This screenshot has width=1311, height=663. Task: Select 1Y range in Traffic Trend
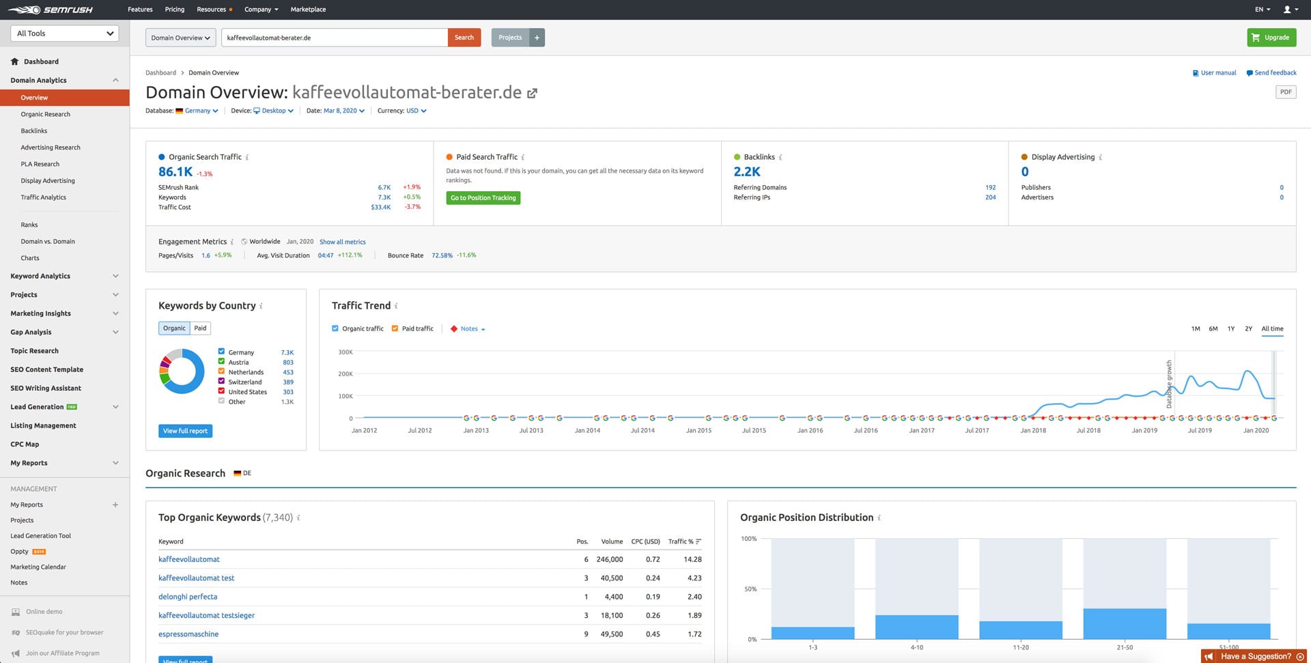(1231, 329)
